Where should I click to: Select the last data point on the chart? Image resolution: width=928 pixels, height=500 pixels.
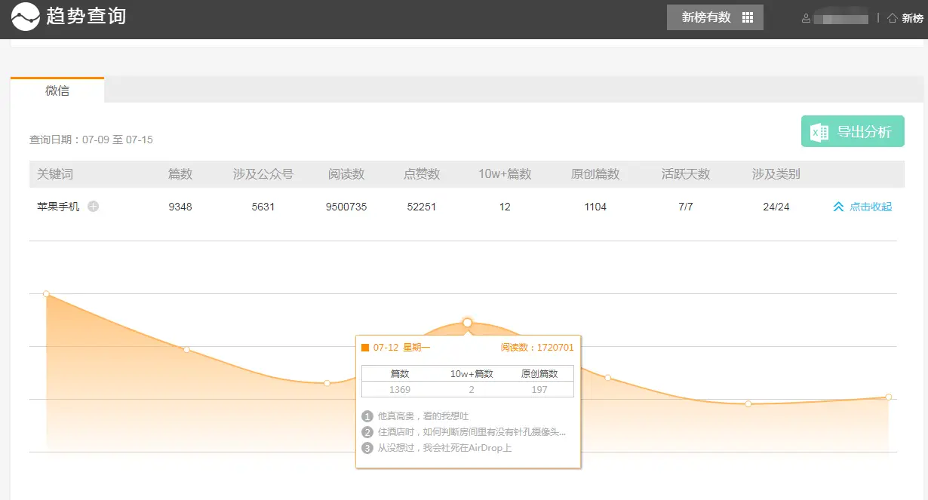[x=888, y=397]
